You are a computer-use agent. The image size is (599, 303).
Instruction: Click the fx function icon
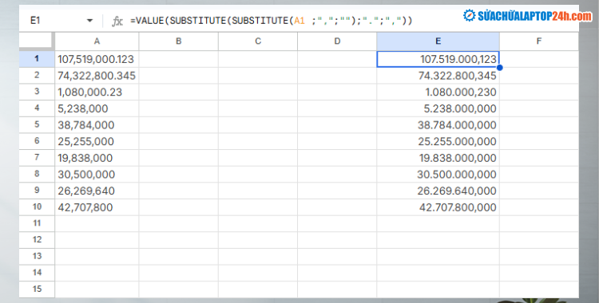coord(117,21)
